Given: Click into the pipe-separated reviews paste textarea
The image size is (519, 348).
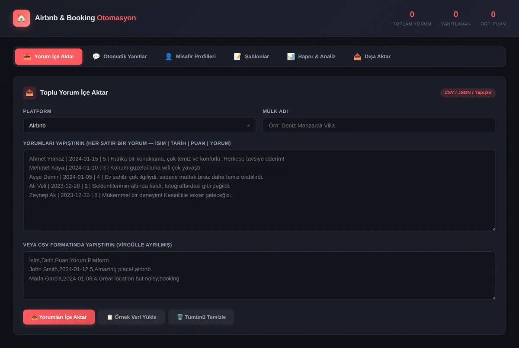Looking at the screenshot, I should [259, 190].
